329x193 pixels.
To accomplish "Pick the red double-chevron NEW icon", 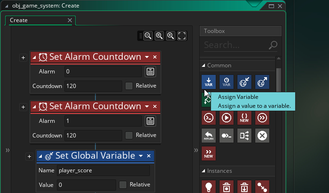I will [x=209, y=153].
